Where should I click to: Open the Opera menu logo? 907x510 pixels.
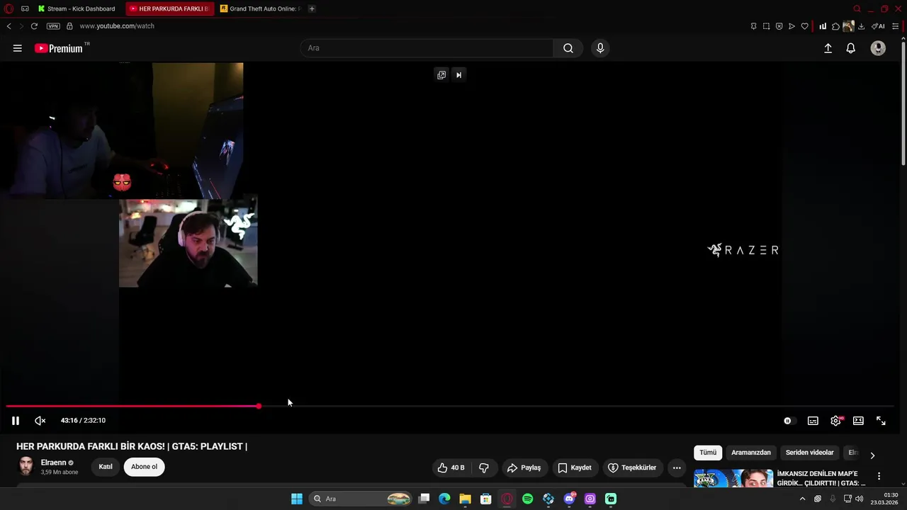[x=9, y=8]
